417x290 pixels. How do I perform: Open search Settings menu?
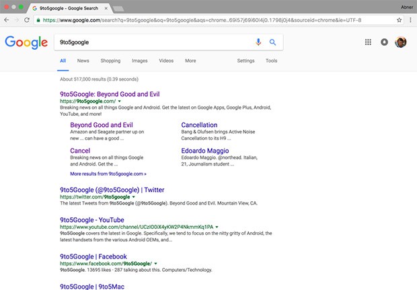click(245, 61)
